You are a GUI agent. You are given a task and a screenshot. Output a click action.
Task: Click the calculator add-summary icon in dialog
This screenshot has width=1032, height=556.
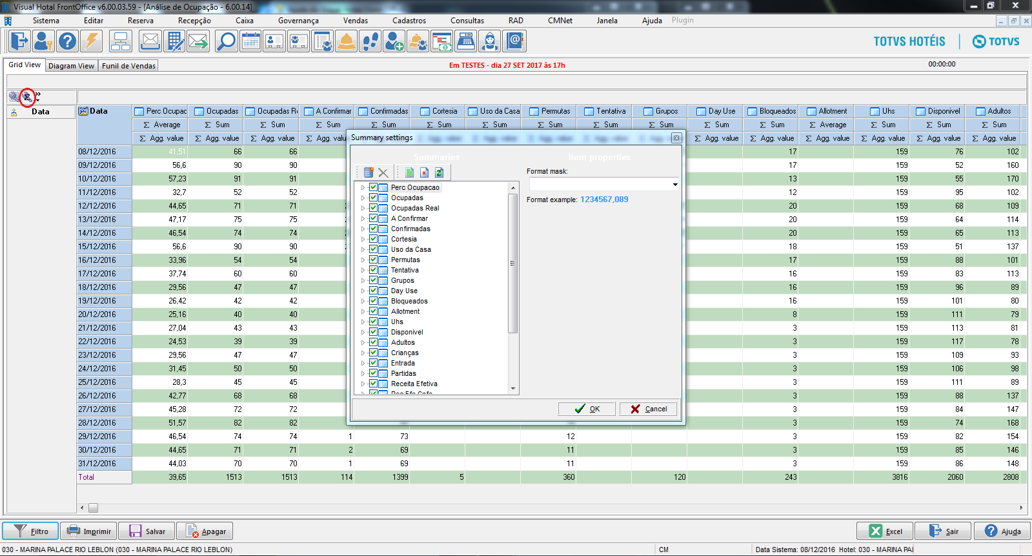pos(369,172)
